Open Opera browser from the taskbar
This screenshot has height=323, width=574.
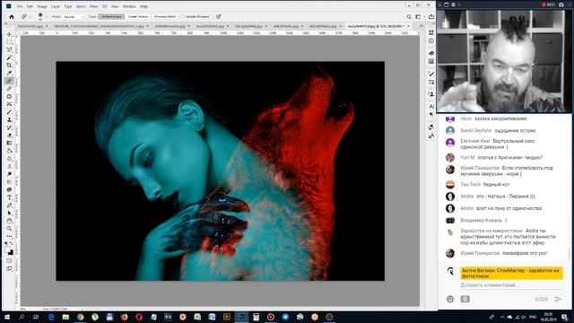[139, 317]
